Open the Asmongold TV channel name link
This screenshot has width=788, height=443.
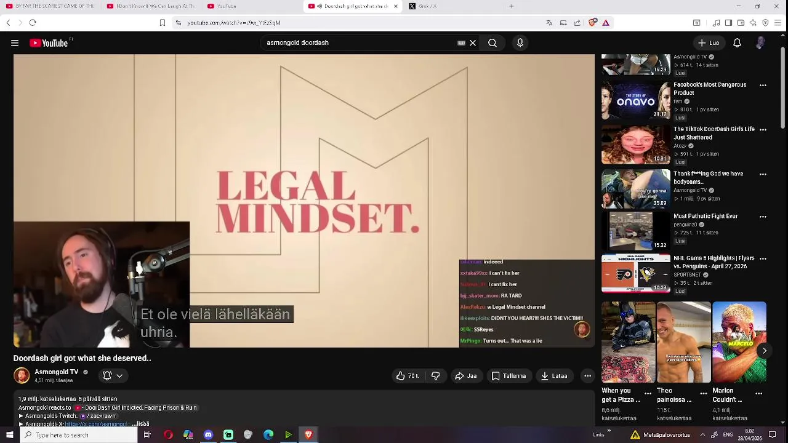(x=57, y=372)
